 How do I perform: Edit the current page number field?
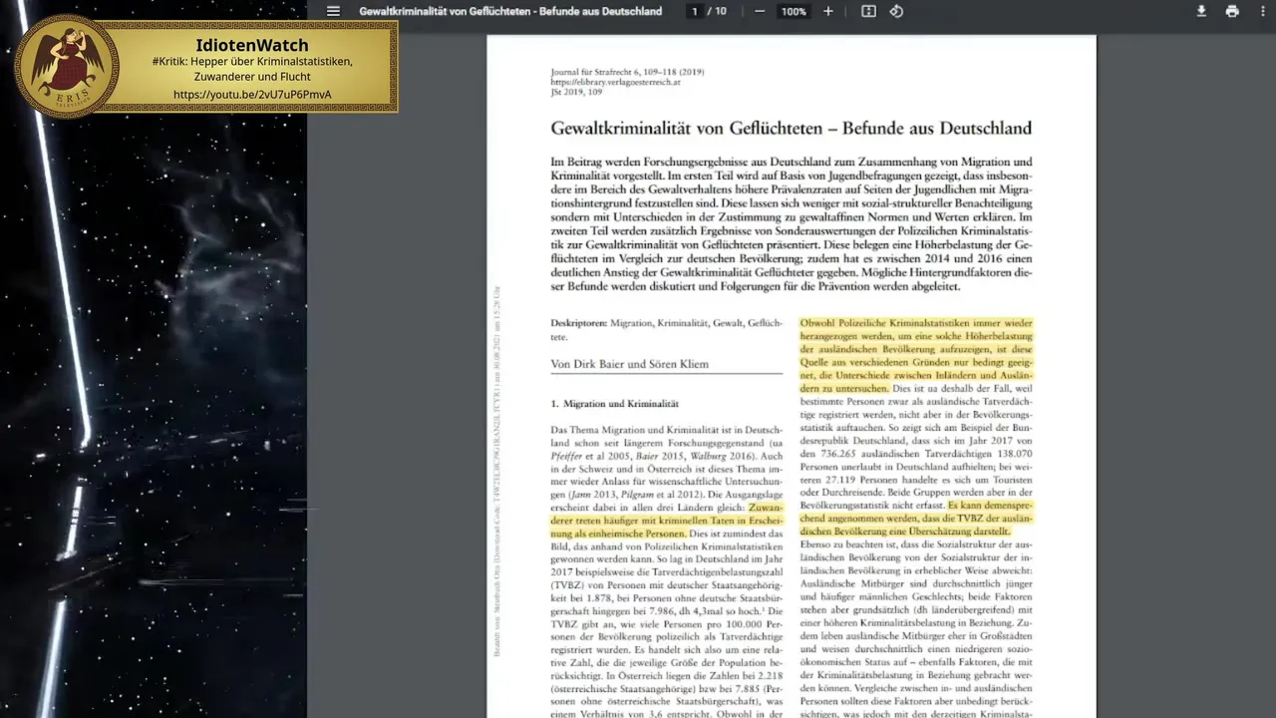click(x=695, y=12)
